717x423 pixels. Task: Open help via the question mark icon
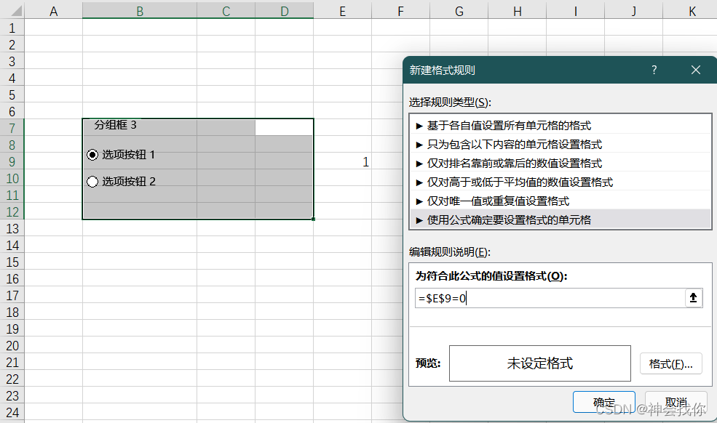[654, 70]
